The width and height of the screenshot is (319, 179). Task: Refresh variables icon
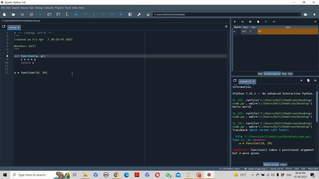pos(274,22)
